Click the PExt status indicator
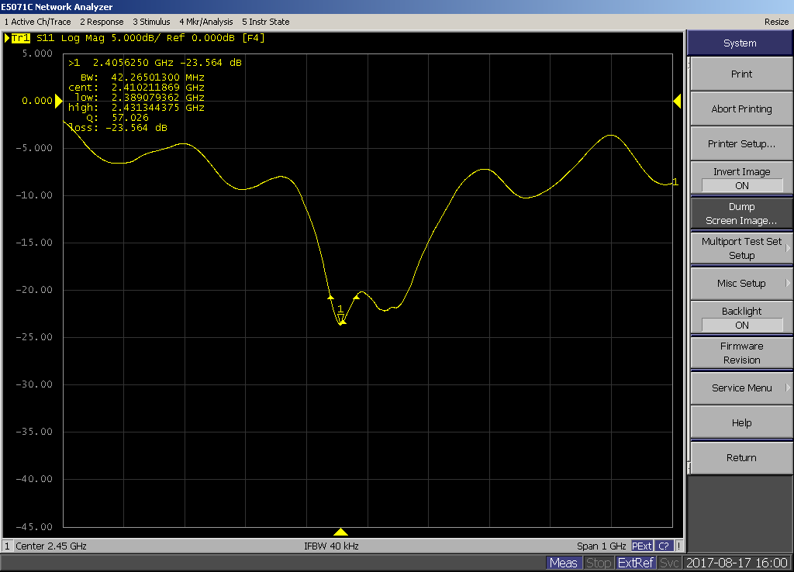 (x=642, y=546)
